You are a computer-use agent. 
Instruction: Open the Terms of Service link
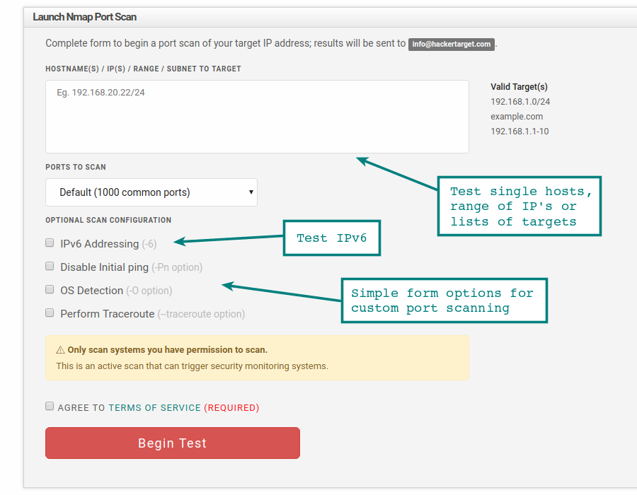click(155, 408)
